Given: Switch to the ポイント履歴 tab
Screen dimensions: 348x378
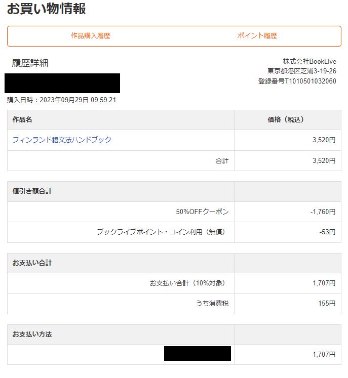Looking at the screenshot, I should pos(257,36).
